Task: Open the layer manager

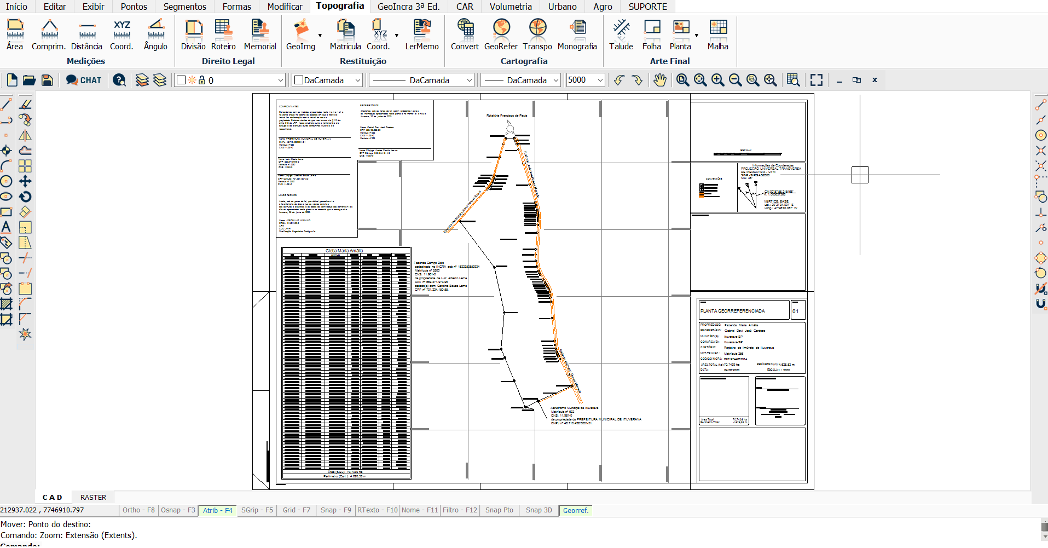Action: tap(142, 80)
